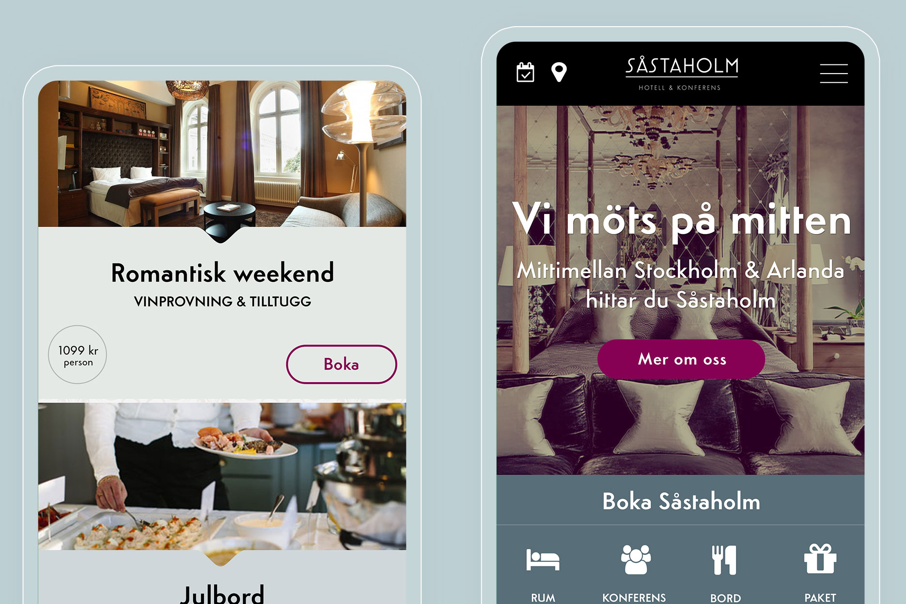Screen dimensions: 906x604
Task: Open the PAKET tab label
Action: click(820, 598)
